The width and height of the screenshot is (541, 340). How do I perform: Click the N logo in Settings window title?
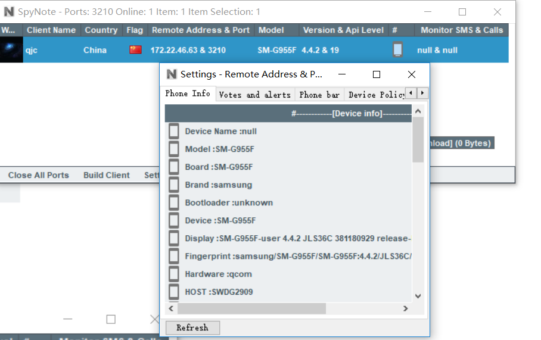pos(172,74)
